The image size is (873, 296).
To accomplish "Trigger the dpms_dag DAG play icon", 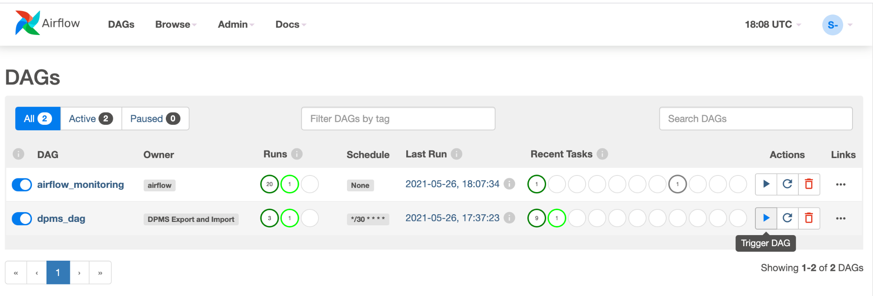I will pos(766,218).
